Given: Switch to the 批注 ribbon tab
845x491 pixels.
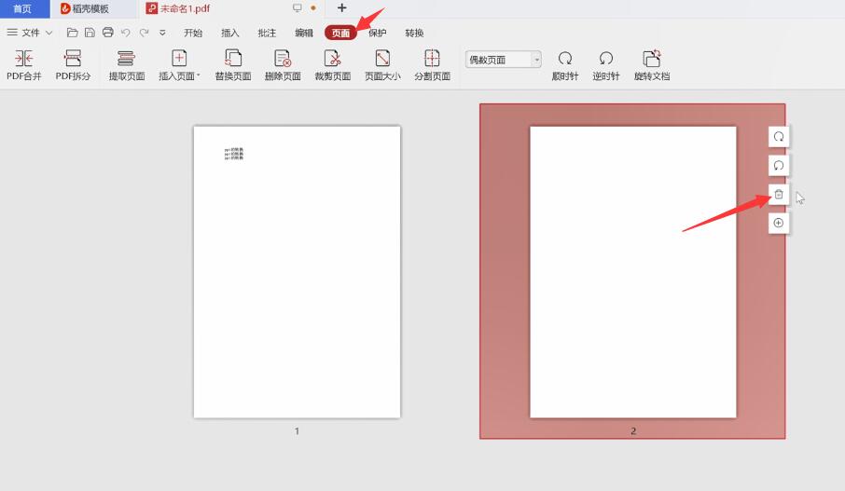Looking at the screenshot, I should [x=267, y=33].
